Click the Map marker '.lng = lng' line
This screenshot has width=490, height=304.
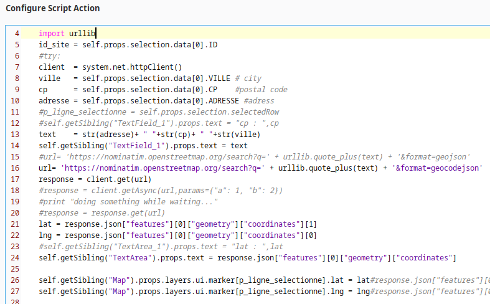pyautogui.click(x=265, y=292)
